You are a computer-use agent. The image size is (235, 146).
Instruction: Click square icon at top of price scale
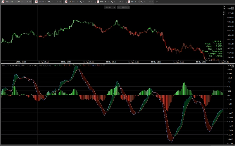coord(232,8)
